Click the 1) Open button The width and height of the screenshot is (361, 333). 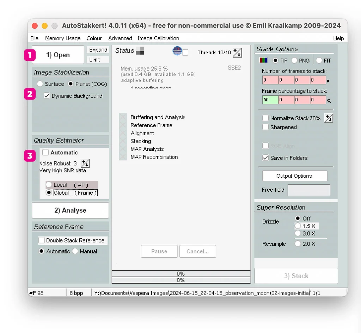(58, 55)
